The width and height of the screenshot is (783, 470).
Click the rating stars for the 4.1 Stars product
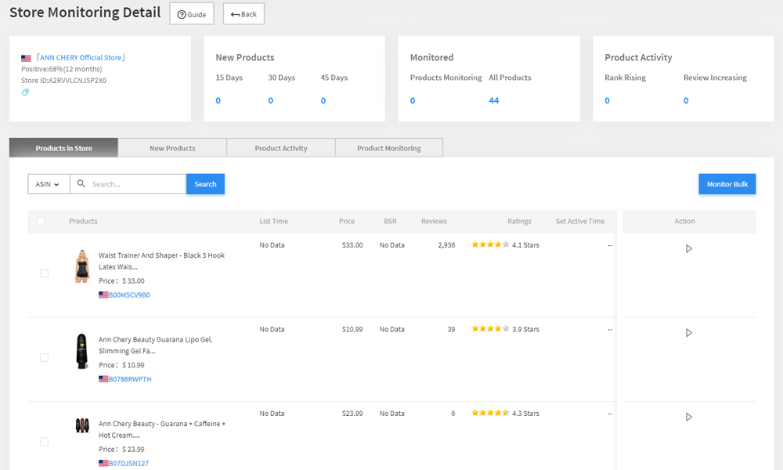[490, 244]
